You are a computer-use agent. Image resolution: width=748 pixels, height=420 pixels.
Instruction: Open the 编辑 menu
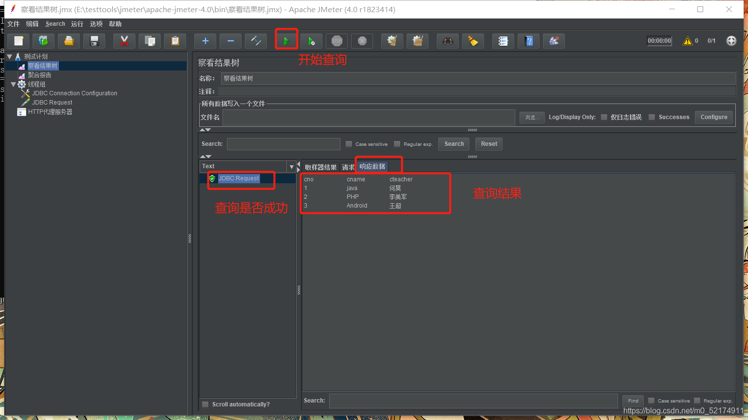[x=33, y=24]
